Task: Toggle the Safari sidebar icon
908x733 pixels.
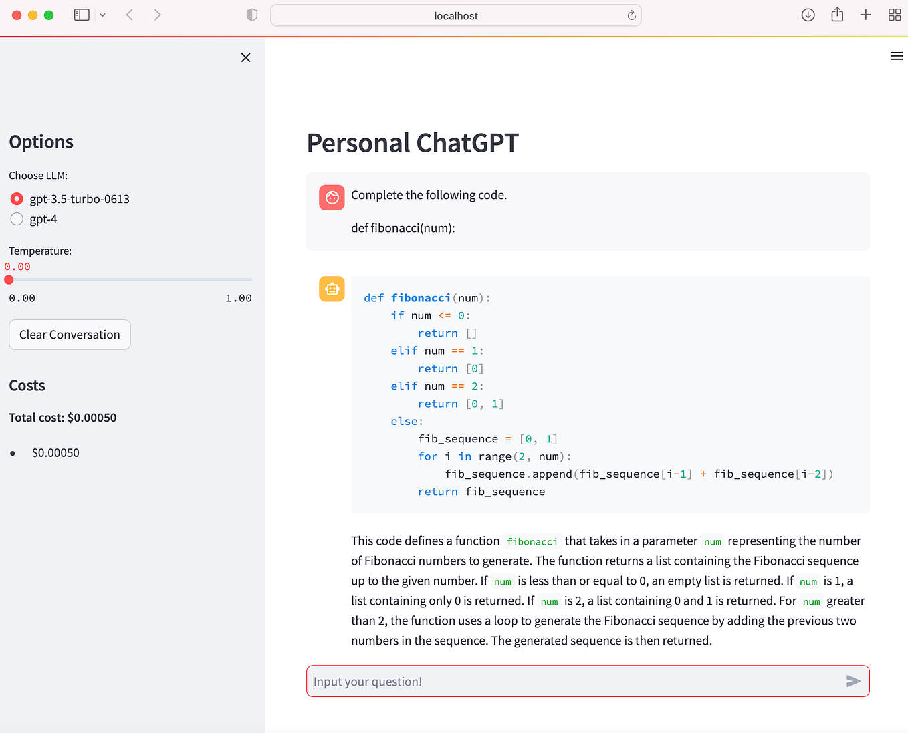Action: 81,14
